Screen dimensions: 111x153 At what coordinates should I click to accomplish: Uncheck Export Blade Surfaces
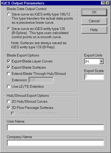click(9, 68)
